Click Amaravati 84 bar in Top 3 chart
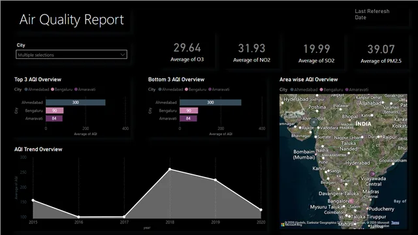The image size is (418, 235). click(x=54, y=118)
